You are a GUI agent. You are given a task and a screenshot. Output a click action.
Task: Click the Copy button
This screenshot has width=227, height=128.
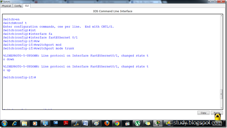(x=203, y=113)
